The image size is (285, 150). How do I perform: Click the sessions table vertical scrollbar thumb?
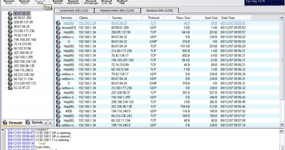(282, 60)
